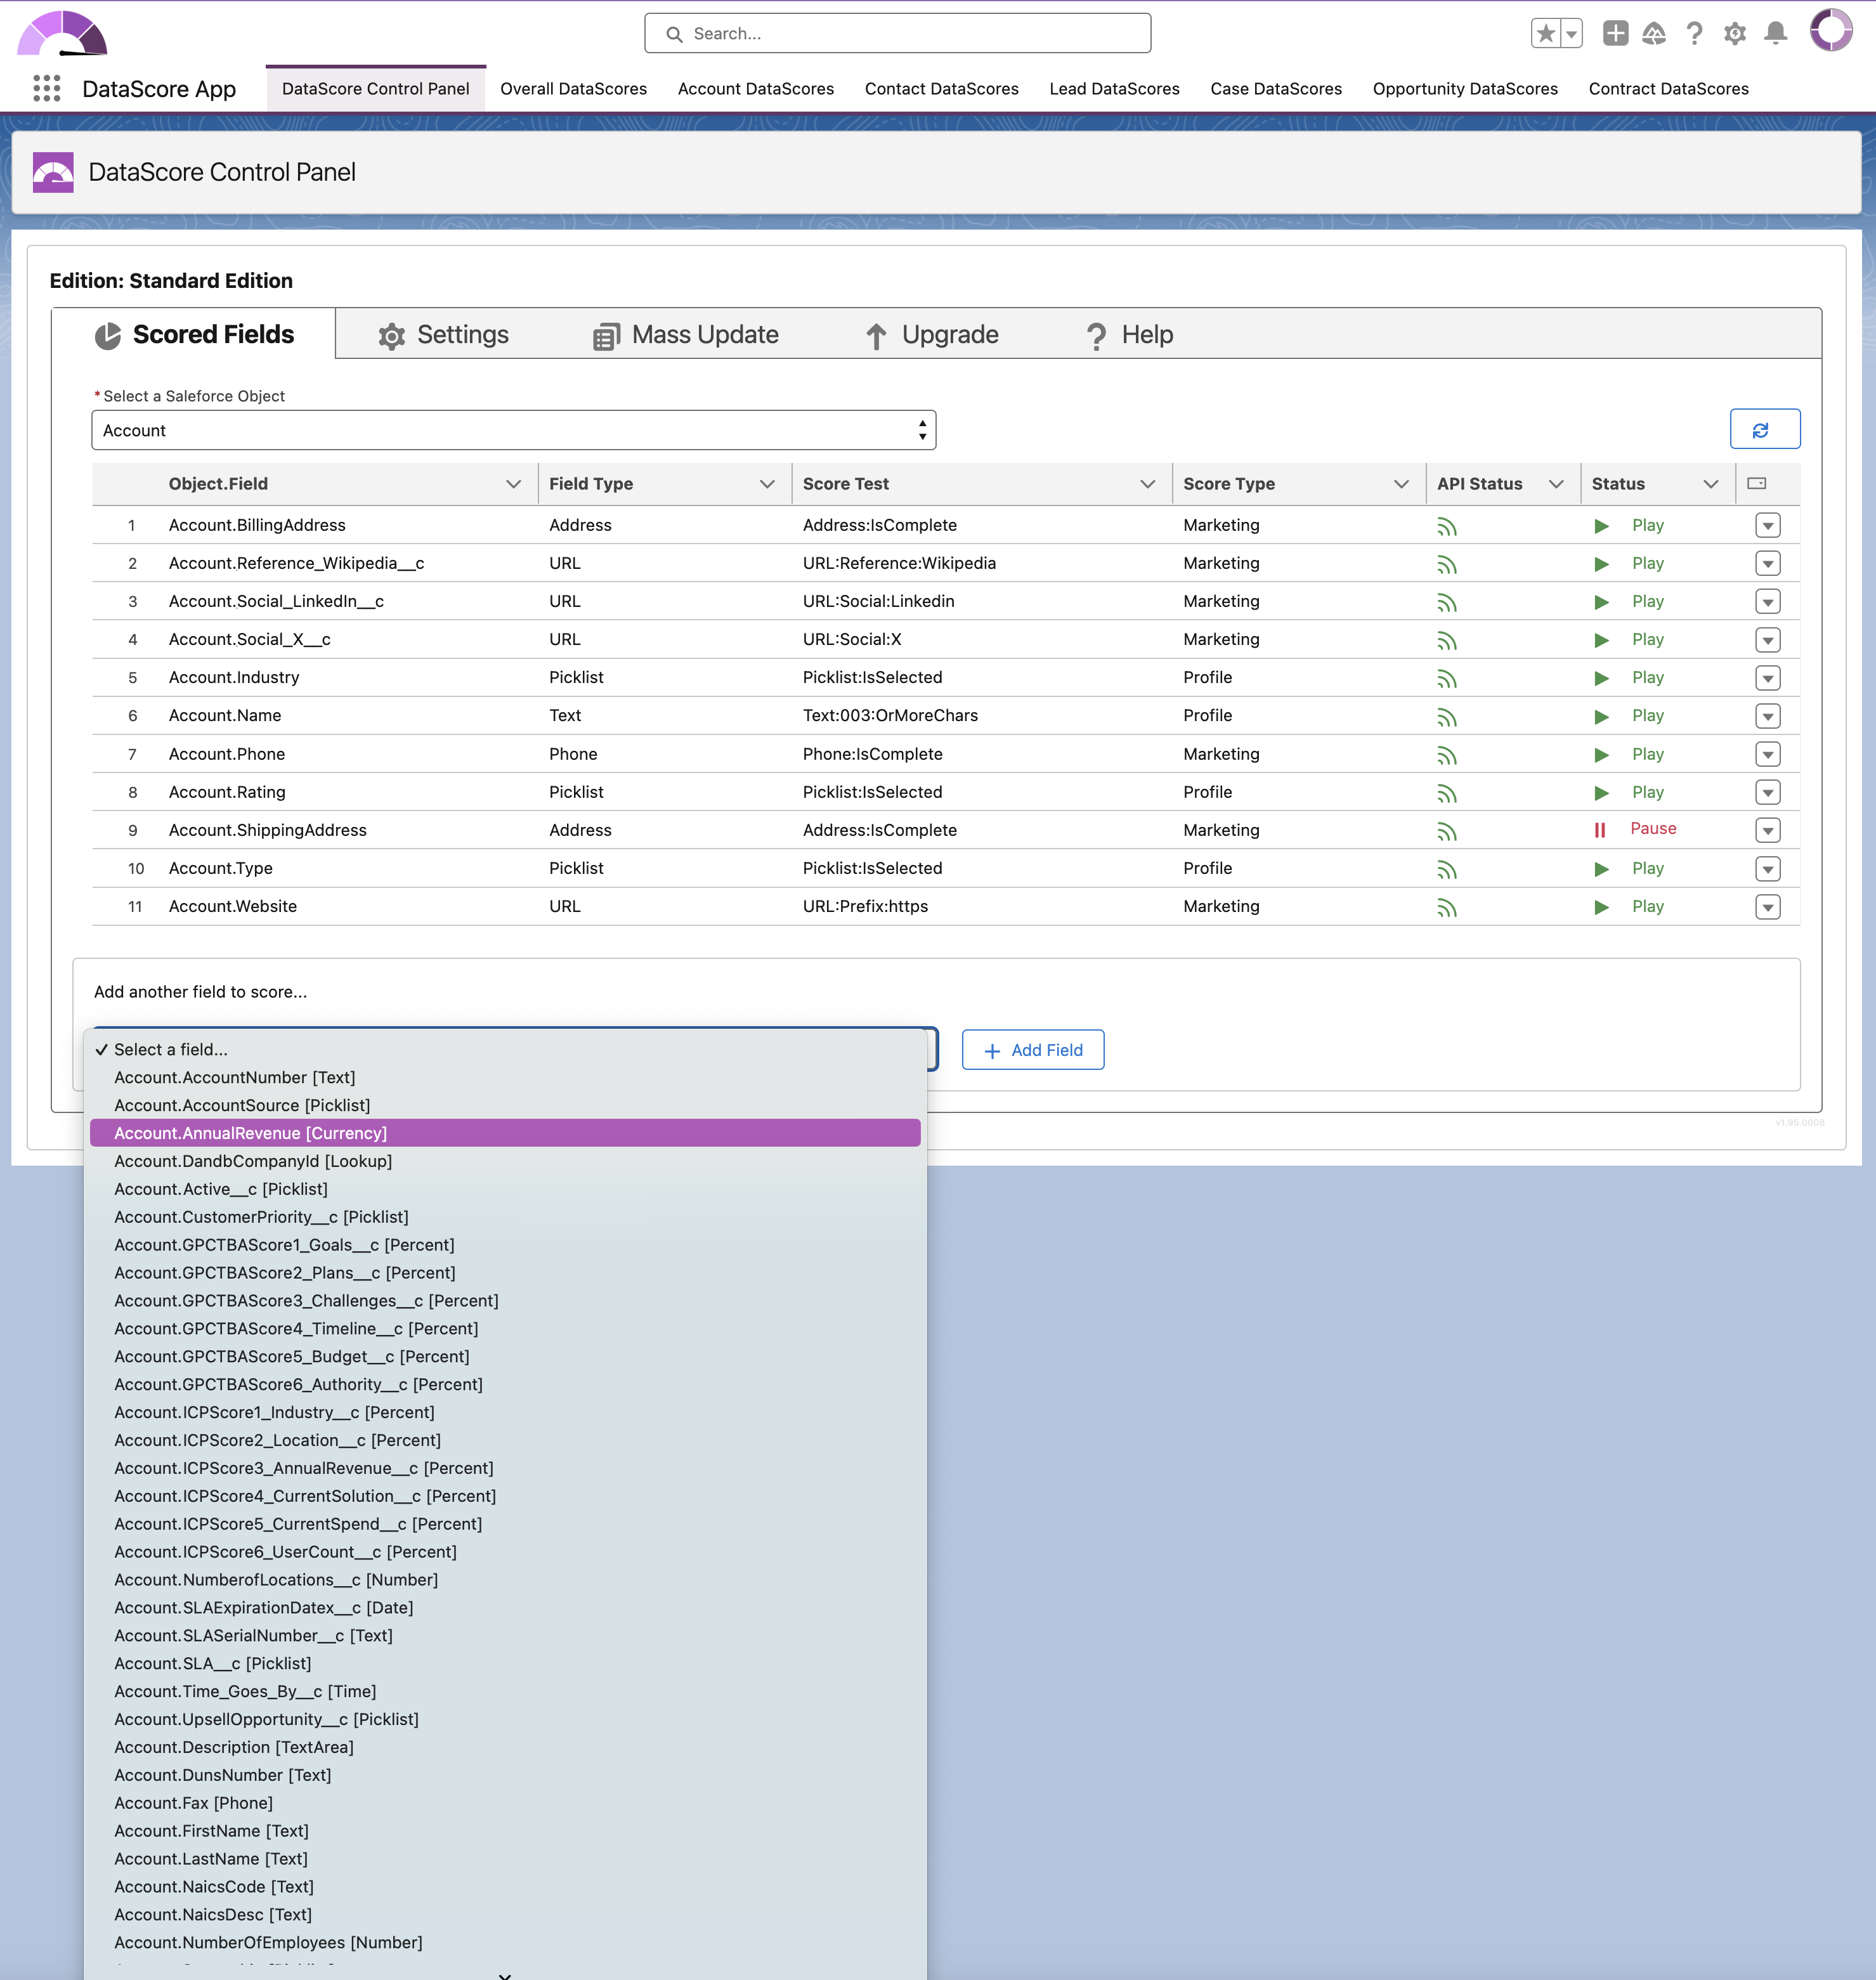Switch to the Help tab
This screenshot has width=1876, height=1980.
[x=1129, y=335]
